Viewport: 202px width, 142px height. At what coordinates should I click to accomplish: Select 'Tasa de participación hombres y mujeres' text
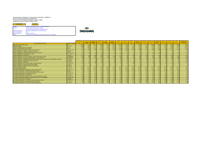tap(34, 28)
